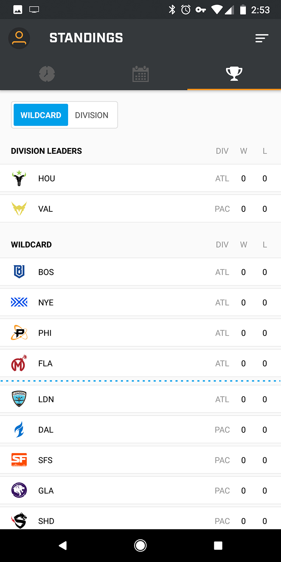Open the calendar schedule tab
281x562 pixels.
(x=140, y=74)
